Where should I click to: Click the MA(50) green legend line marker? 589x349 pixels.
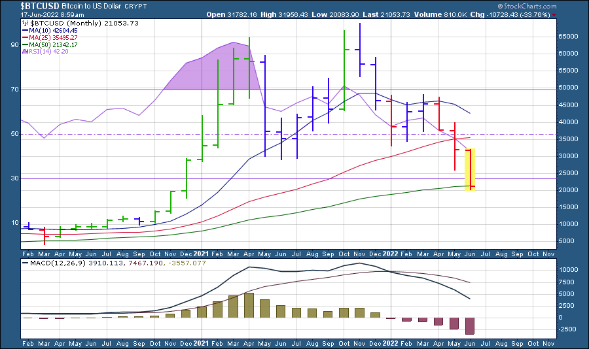point(25,44)
